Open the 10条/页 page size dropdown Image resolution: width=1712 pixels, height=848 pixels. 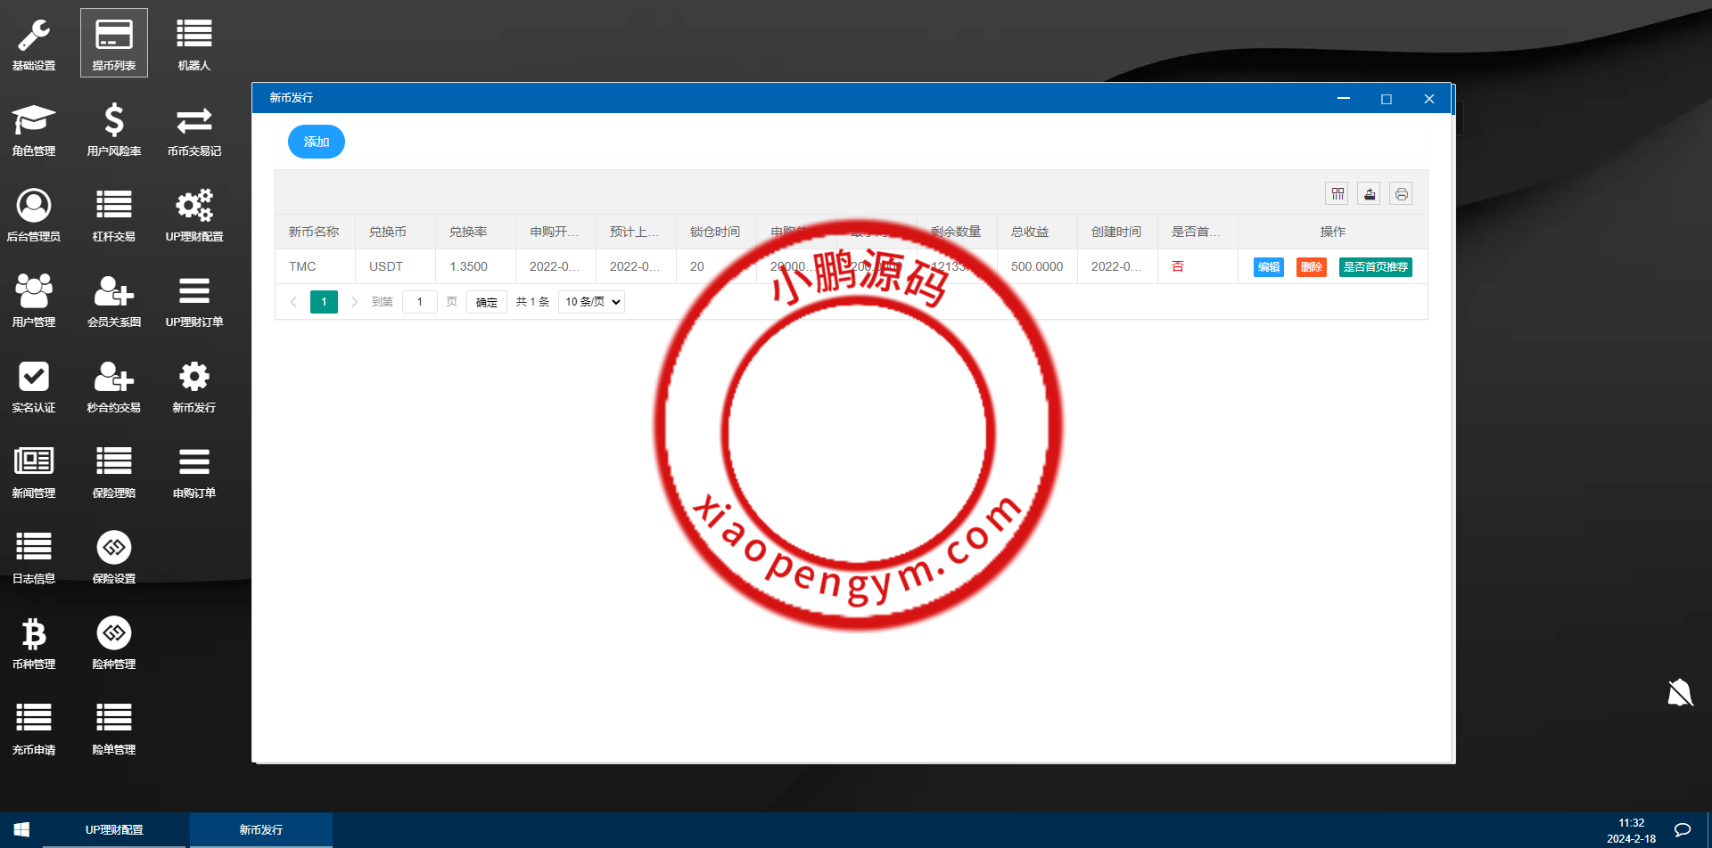point(590,301)
